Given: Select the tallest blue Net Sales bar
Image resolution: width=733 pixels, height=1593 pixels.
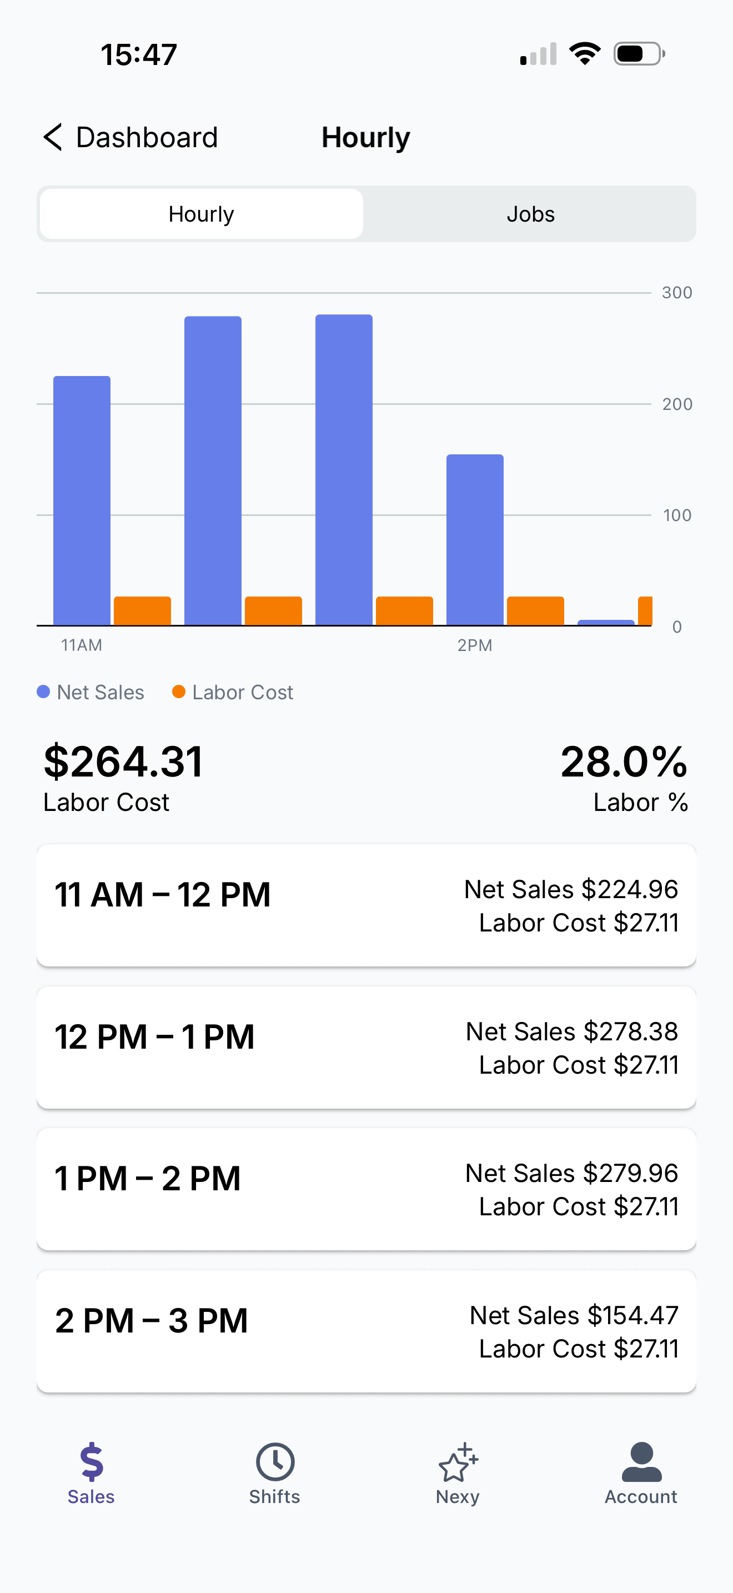Looking at the screenshot, I should pos(344,470).
